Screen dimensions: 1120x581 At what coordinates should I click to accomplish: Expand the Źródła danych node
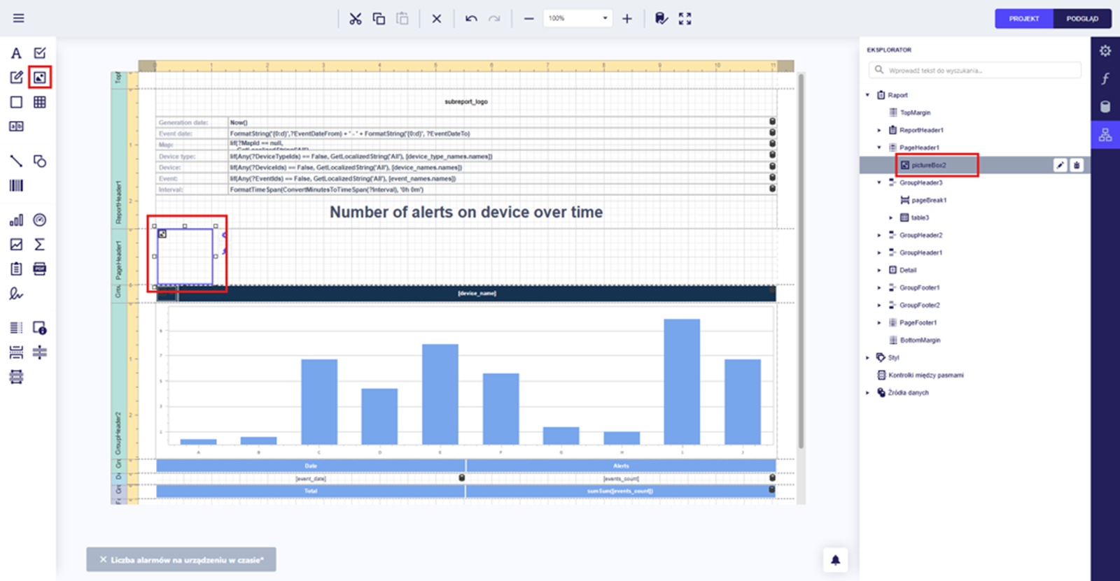[x=868, y=393]
